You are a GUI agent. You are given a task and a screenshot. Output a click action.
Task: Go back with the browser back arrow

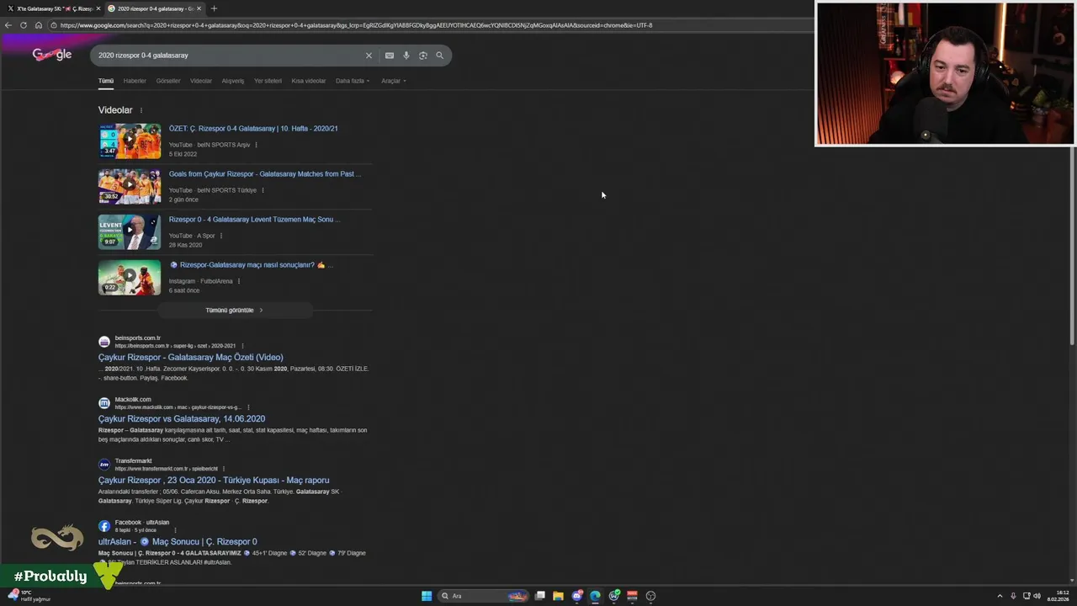tap(8, 25)
